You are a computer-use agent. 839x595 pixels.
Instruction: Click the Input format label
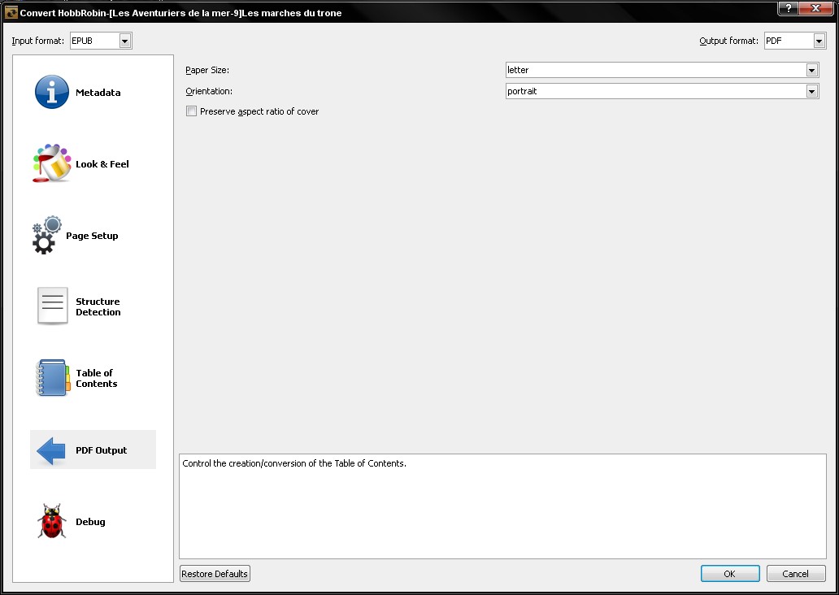coord(37,41)
